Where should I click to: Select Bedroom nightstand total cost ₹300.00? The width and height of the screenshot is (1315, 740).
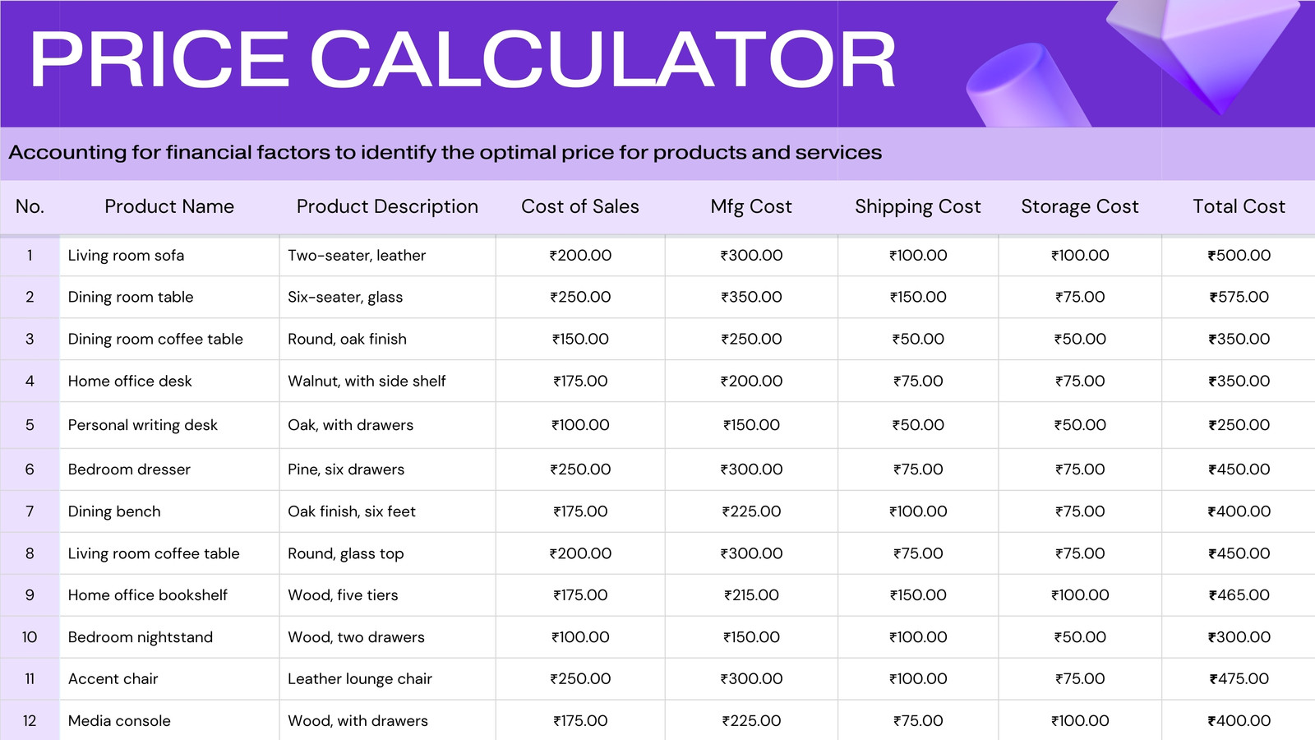click(x=1239, y=637)
